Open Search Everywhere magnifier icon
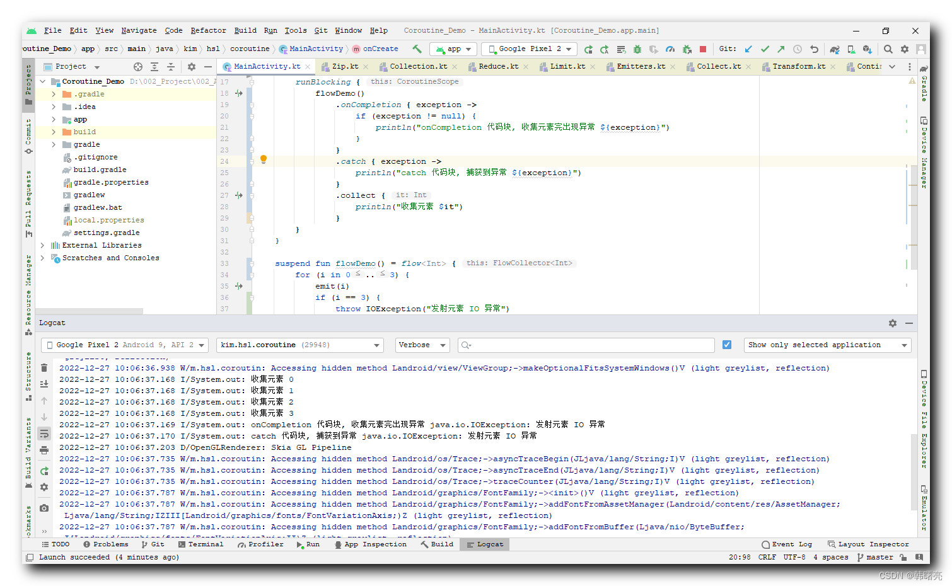The width and height of the screenshot is (952, 586). [888, 49]
